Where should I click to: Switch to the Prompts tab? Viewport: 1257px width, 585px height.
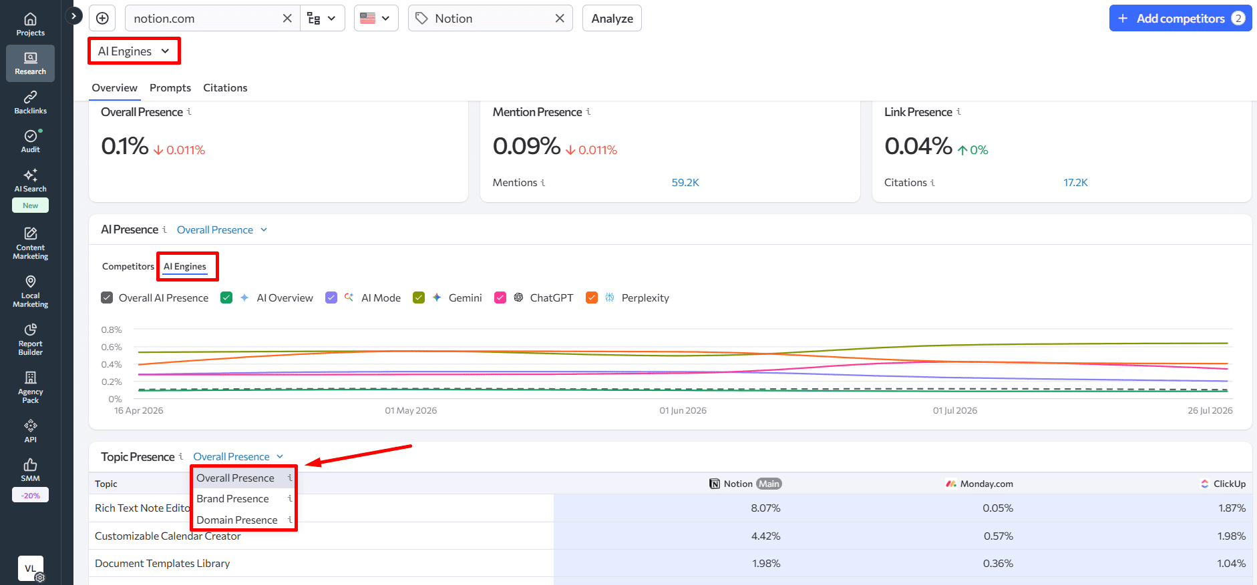click(170, 87)
